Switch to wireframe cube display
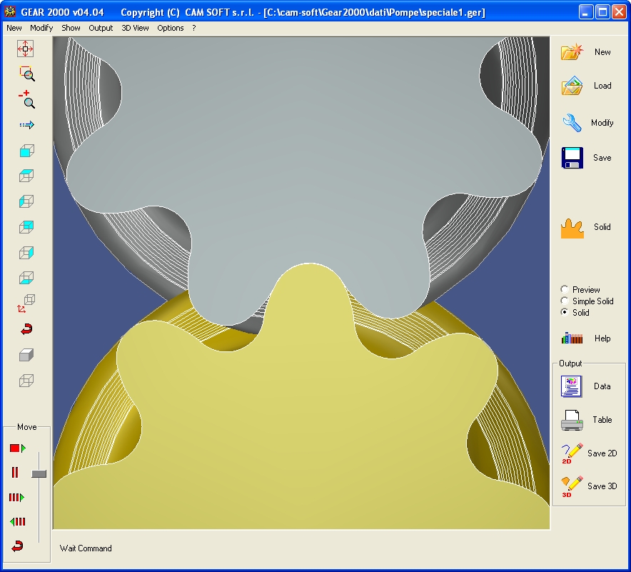This screenshot has width=631, height=572. click(26, 381)
